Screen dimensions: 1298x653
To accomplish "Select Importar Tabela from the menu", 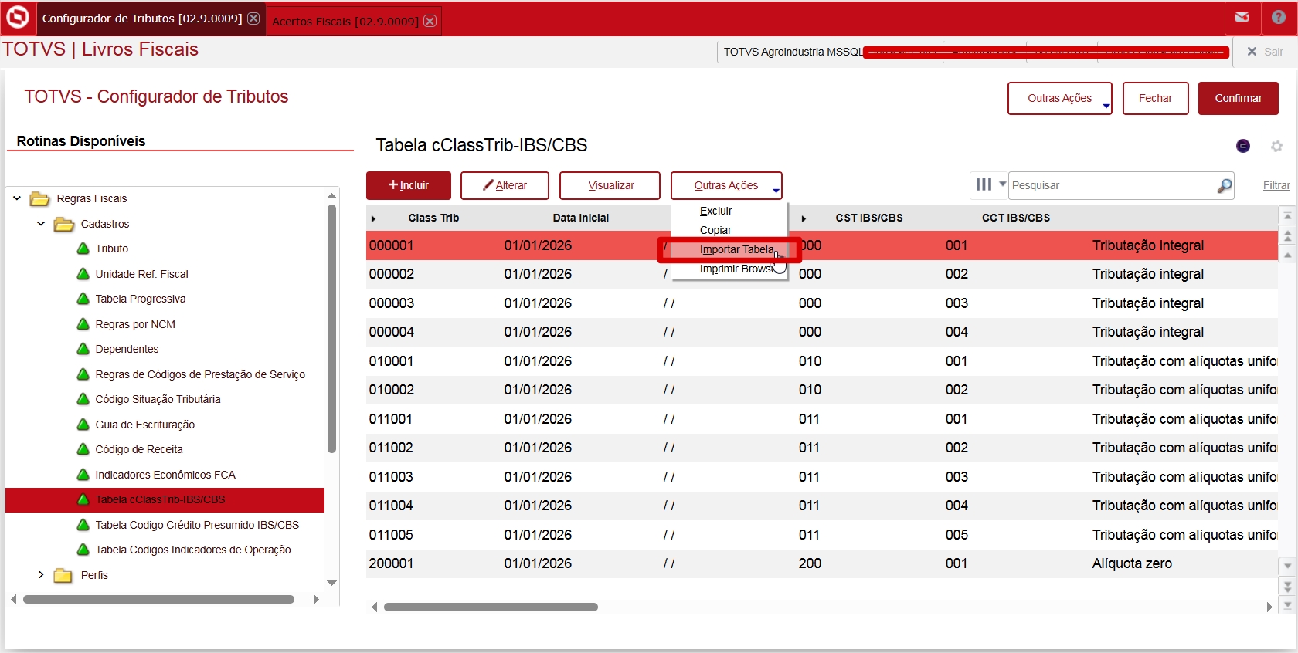I will 736,249.
